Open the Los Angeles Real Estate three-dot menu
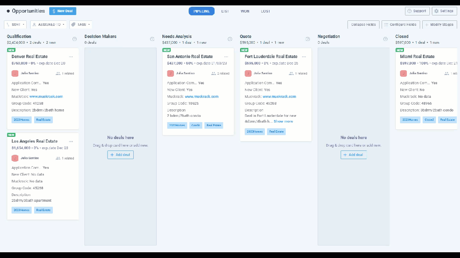460x258 pixels. (71, 142)
